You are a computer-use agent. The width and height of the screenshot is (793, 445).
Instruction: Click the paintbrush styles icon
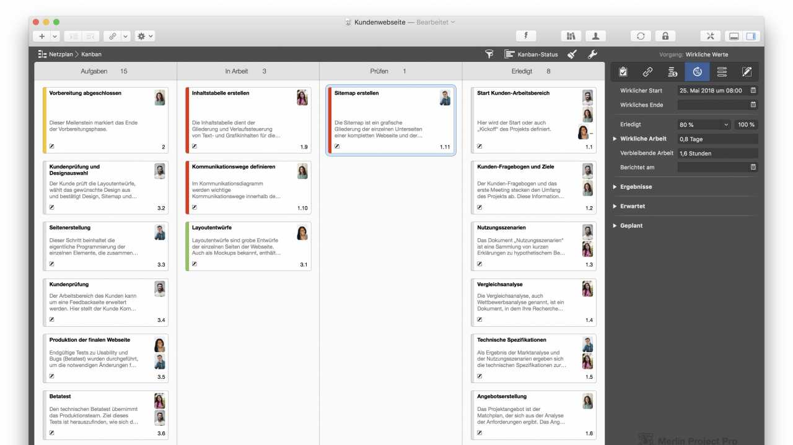pyautogui.click(x=572, y=54)
